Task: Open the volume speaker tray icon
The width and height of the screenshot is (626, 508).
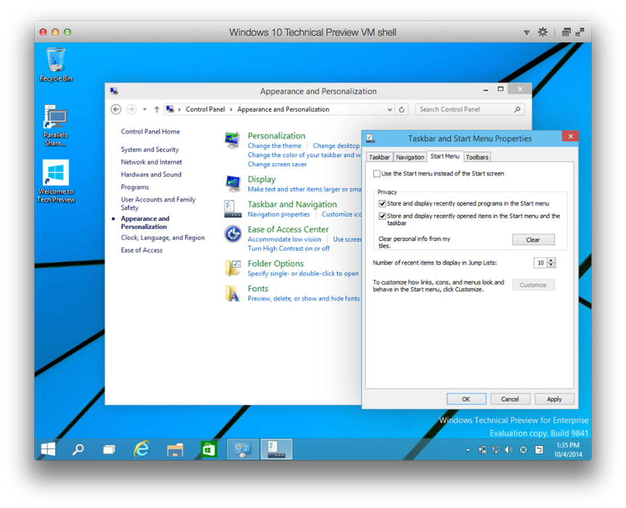Action: point(509,450)
